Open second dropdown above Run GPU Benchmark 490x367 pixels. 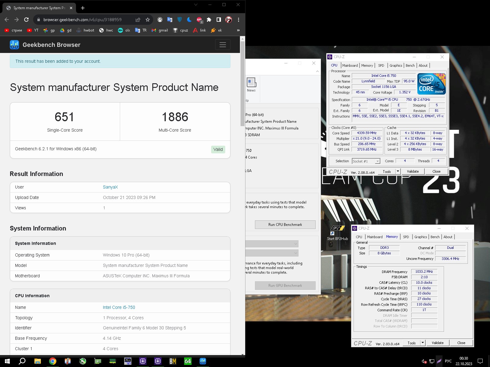(272, 253)
